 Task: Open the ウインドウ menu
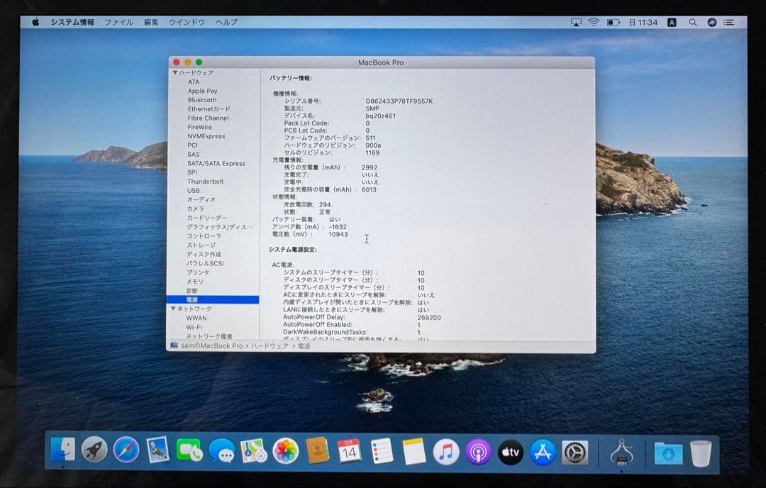coord(186,22)
